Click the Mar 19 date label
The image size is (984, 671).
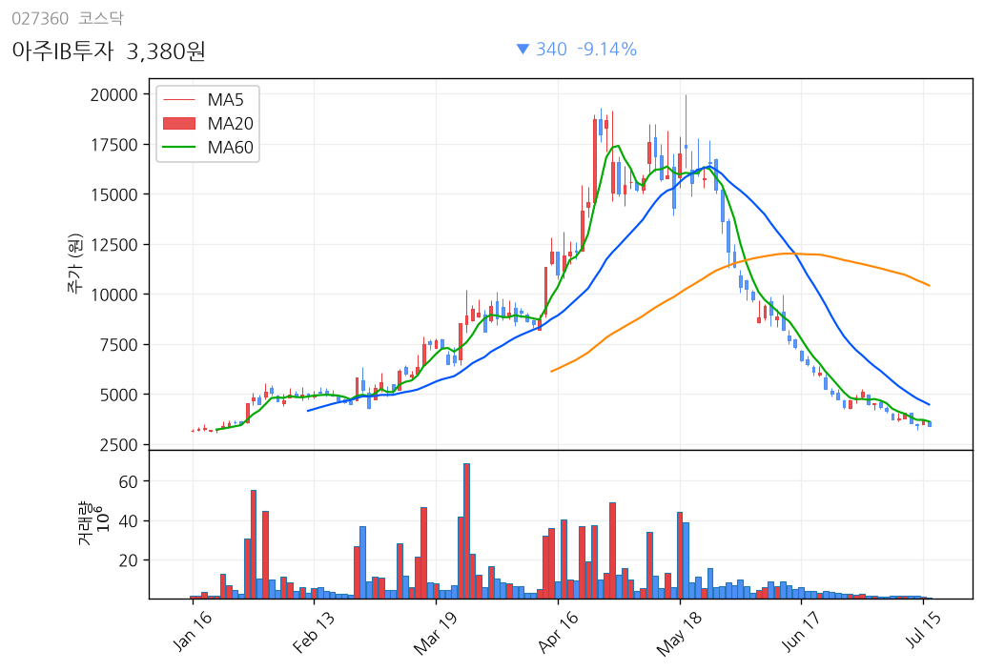tap(436, 634)
